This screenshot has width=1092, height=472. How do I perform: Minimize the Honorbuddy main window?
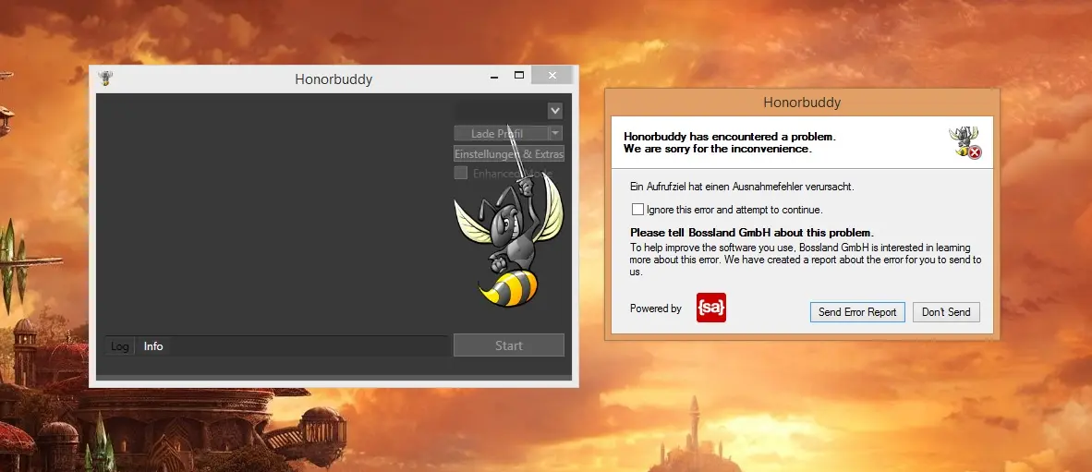tap(493, 75)
